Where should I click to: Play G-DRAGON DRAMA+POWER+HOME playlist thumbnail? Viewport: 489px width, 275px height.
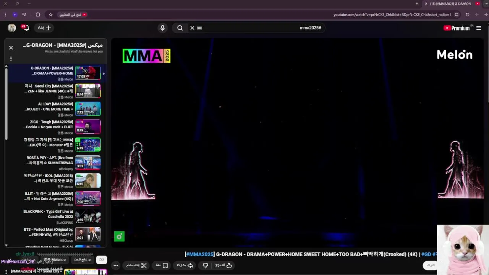point(88,73)
